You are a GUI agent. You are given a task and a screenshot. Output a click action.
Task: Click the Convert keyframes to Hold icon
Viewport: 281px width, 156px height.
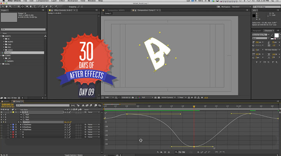(202, 152)
